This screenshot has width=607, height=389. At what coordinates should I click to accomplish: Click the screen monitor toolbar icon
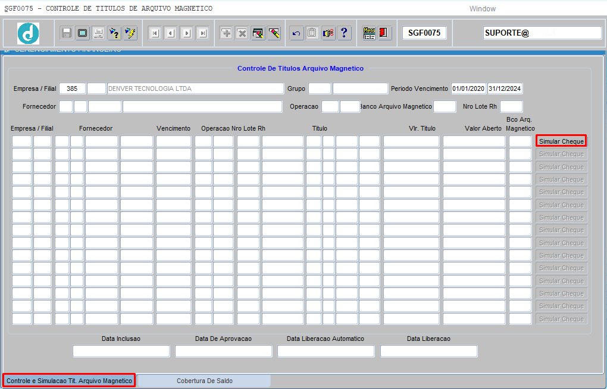tap(83, 33)
